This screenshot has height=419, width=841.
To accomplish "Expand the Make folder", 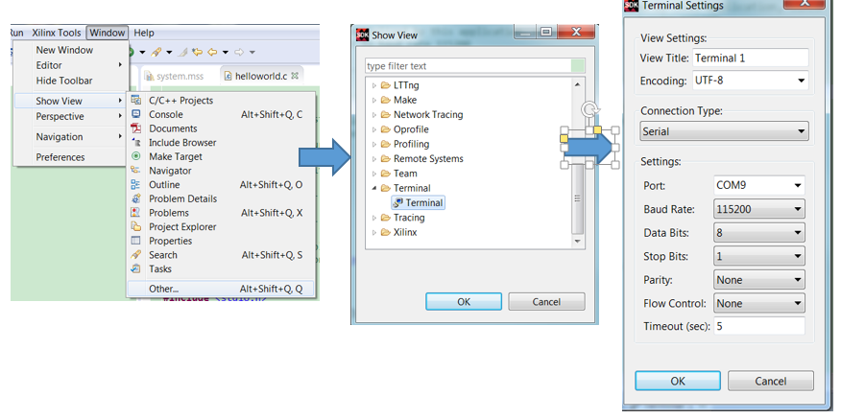I will tap(374, 100).
